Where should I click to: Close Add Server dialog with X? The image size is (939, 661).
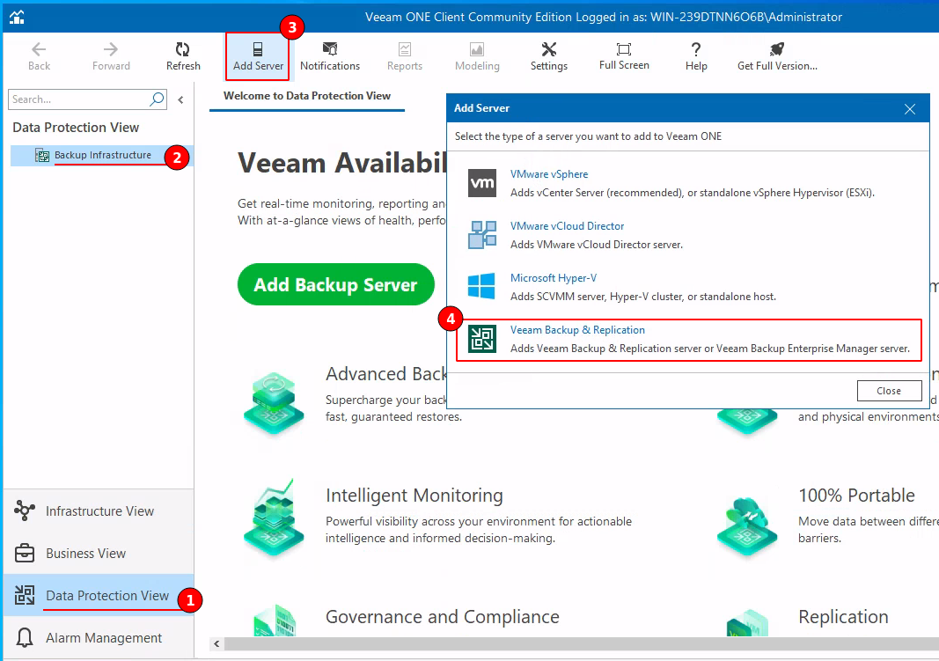[910, 109]
